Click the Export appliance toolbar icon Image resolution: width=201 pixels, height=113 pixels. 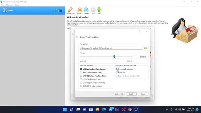pyautogui.click(x=86, y=11)
